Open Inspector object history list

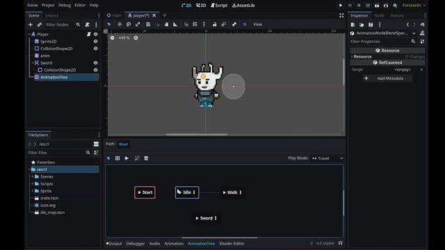(422, 25)
